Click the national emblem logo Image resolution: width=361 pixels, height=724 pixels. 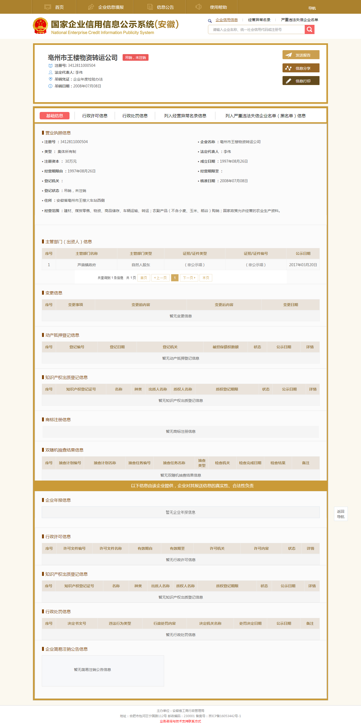click(40, 26)
